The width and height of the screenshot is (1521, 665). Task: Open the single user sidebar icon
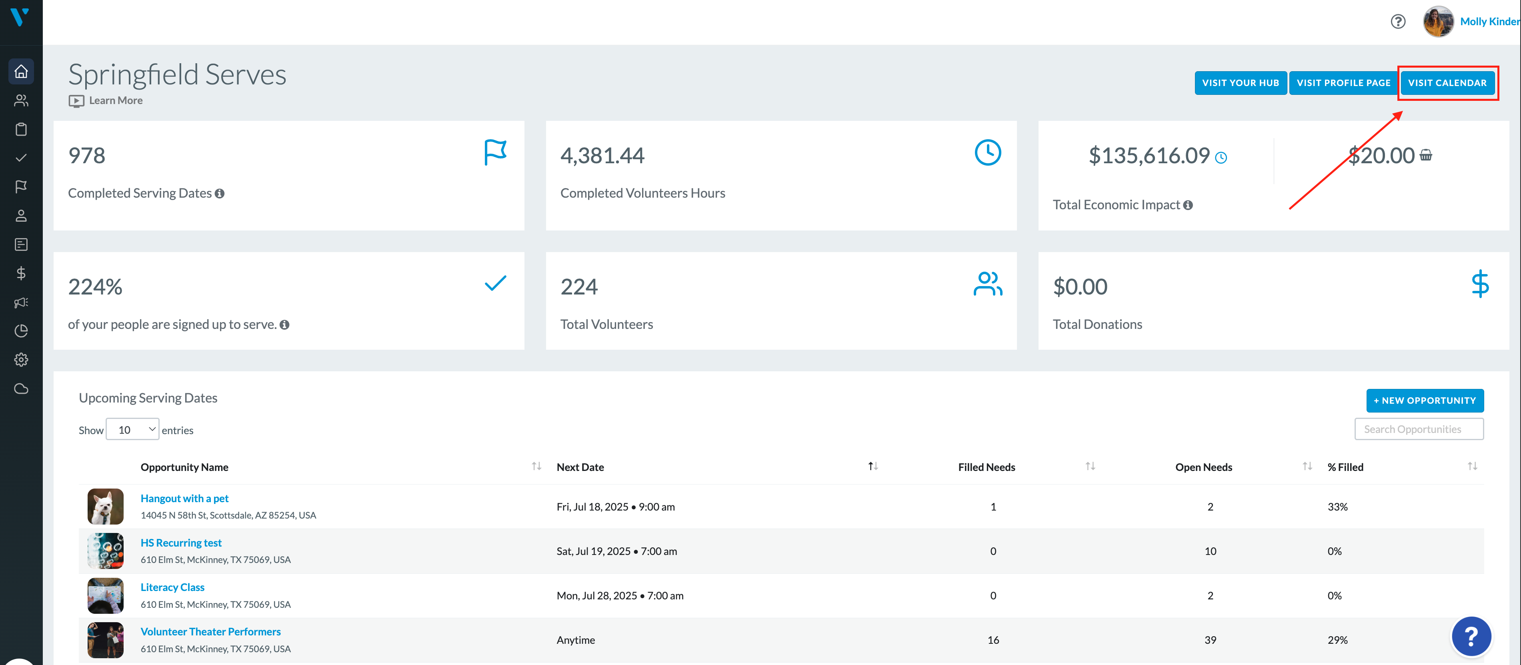tap(21, 216)
